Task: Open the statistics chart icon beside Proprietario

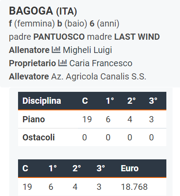Action: (x=62, y=63)
